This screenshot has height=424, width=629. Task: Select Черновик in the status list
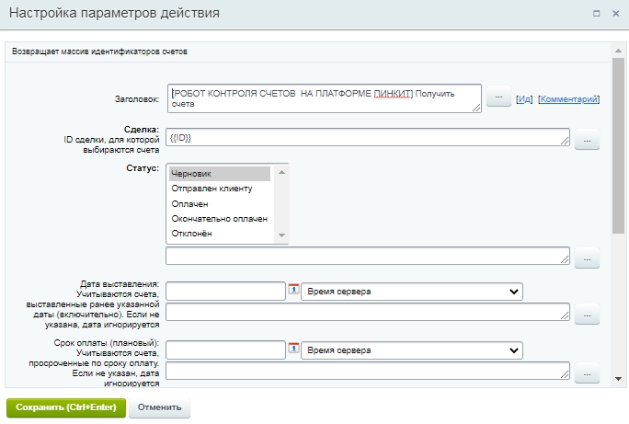pyautogui.click(x=219, y=174)
